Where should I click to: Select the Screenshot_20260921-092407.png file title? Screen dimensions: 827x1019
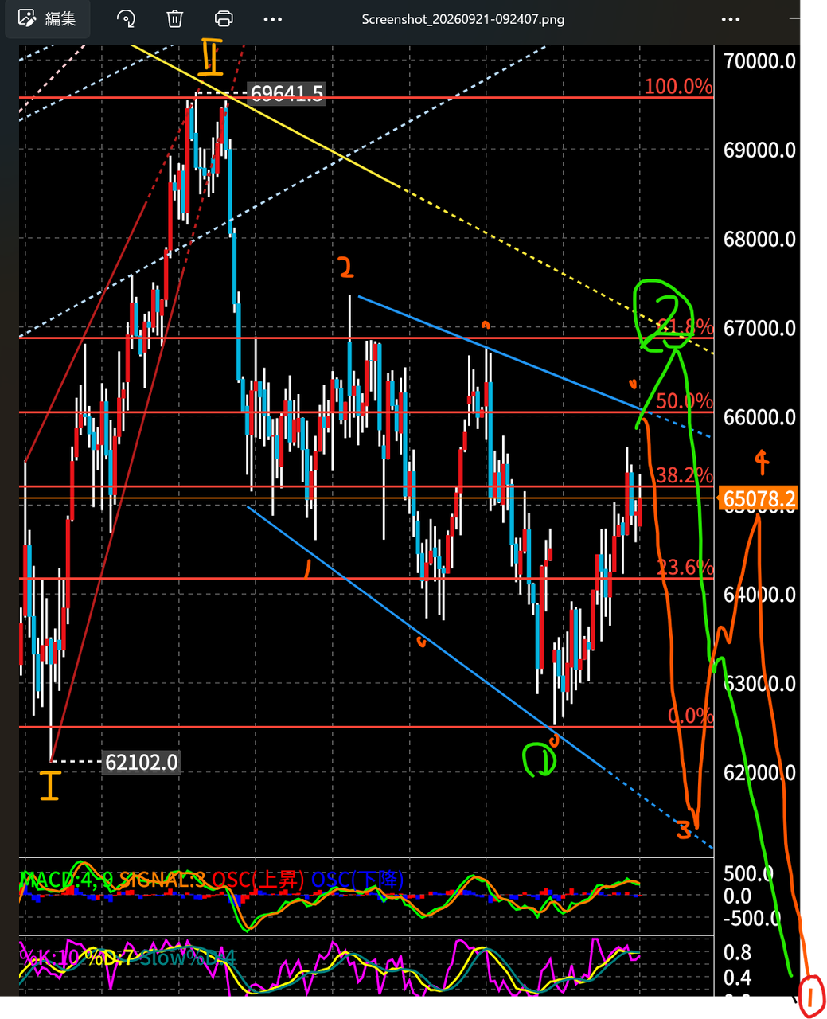point(462,19)
